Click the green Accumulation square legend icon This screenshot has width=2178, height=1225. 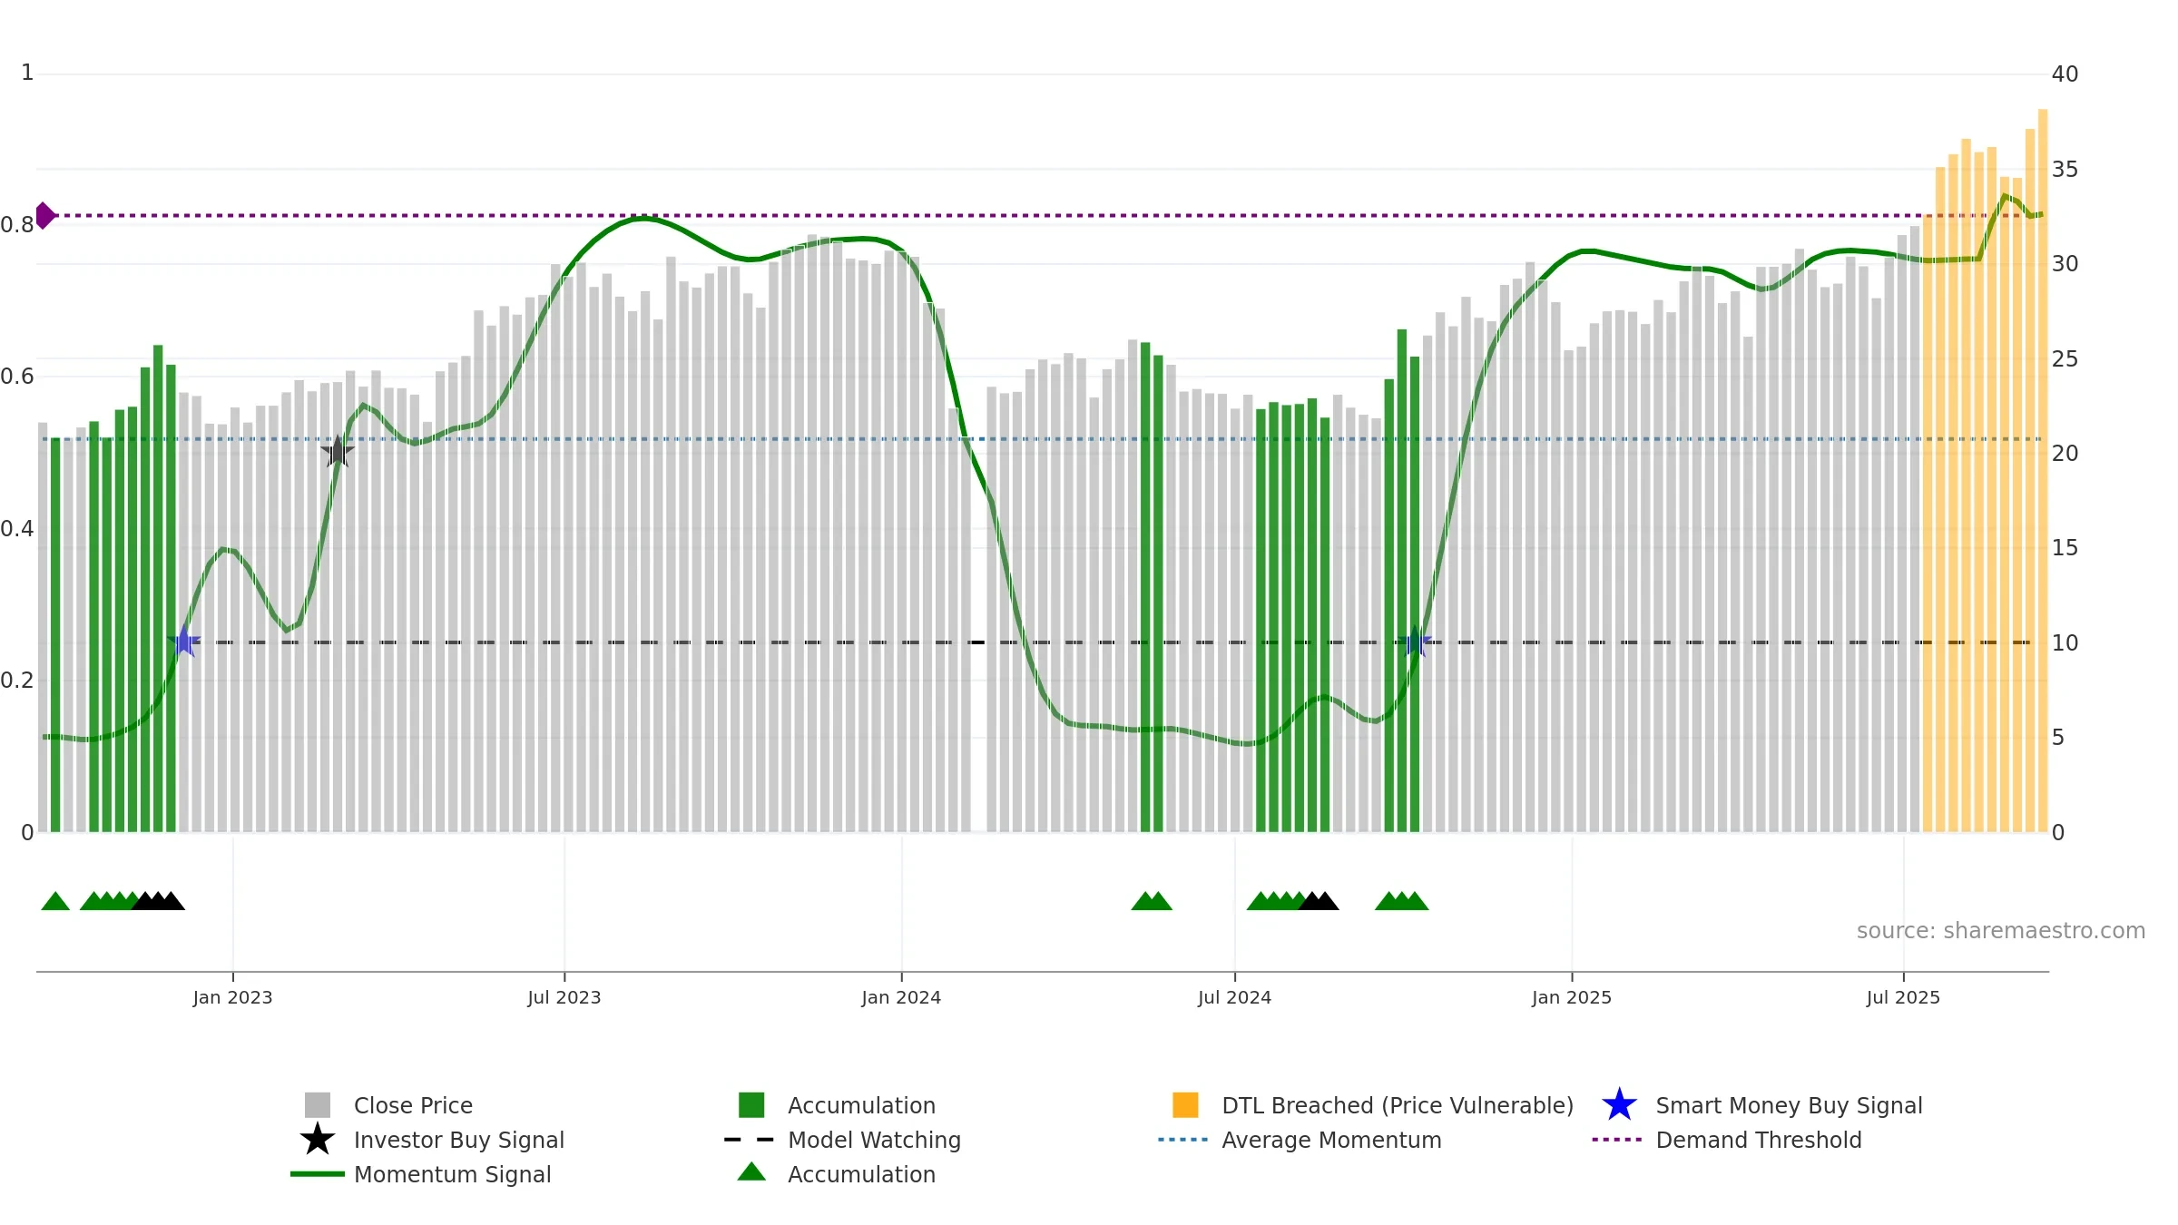click(x=751, y=1105)
